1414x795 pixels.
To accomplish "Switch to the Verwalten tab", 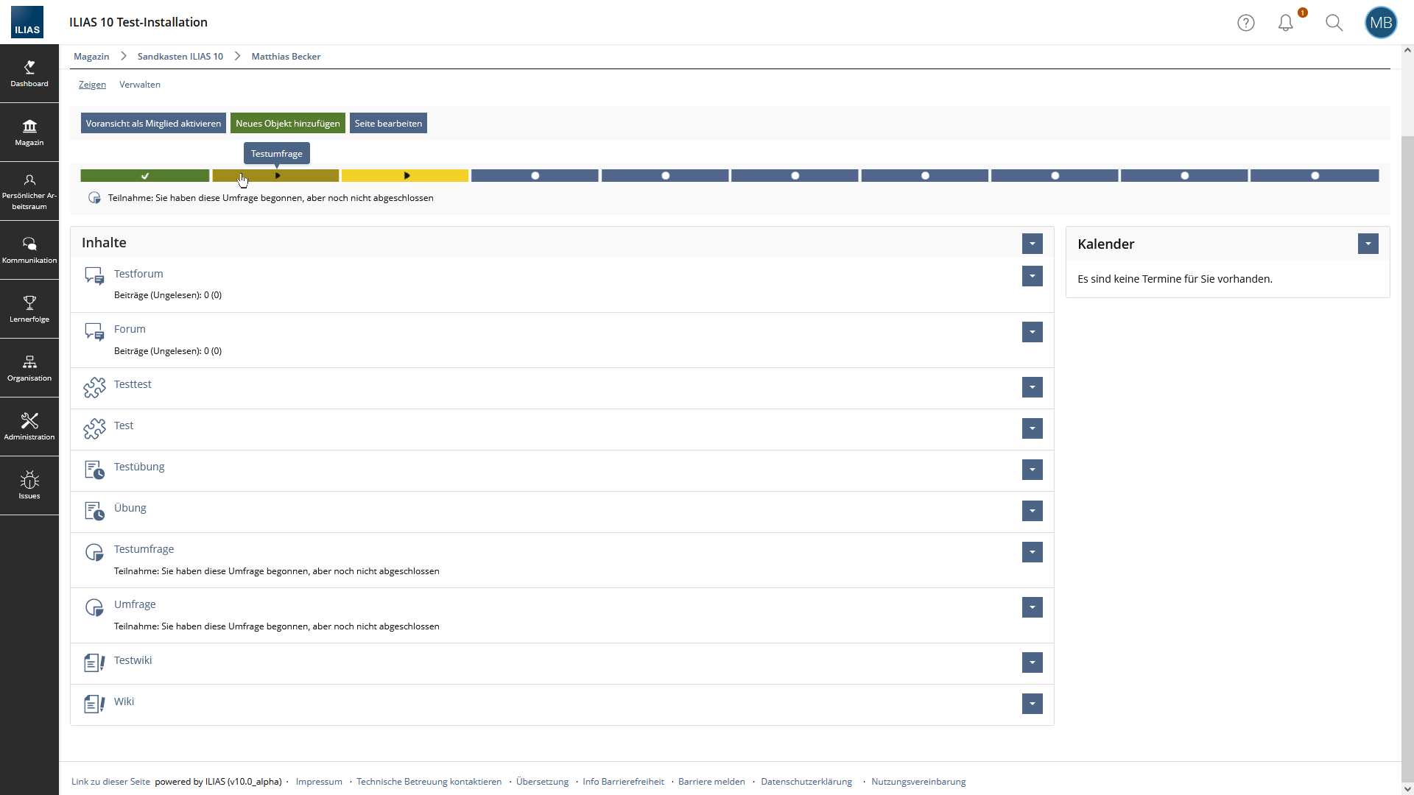I will click(x=140, y=85).
